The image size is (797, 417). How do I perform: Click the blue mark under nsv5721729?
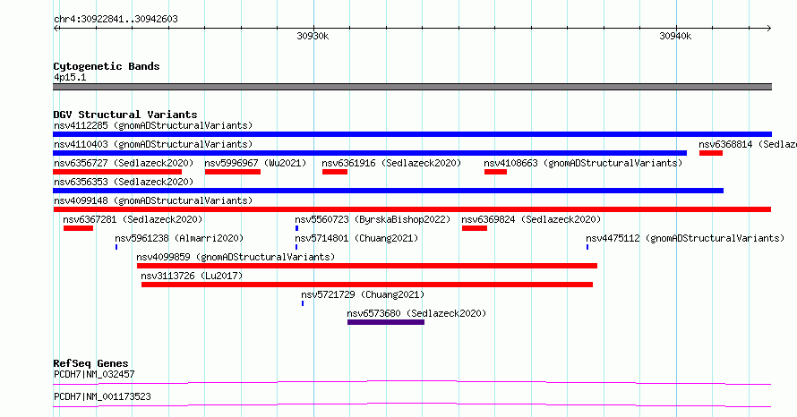point(303,303)
